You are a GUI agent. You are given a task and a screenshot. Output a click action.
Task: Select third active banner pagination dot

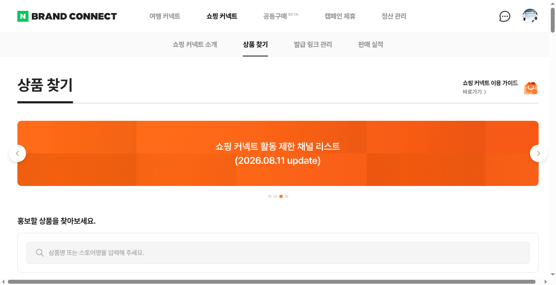281,196
